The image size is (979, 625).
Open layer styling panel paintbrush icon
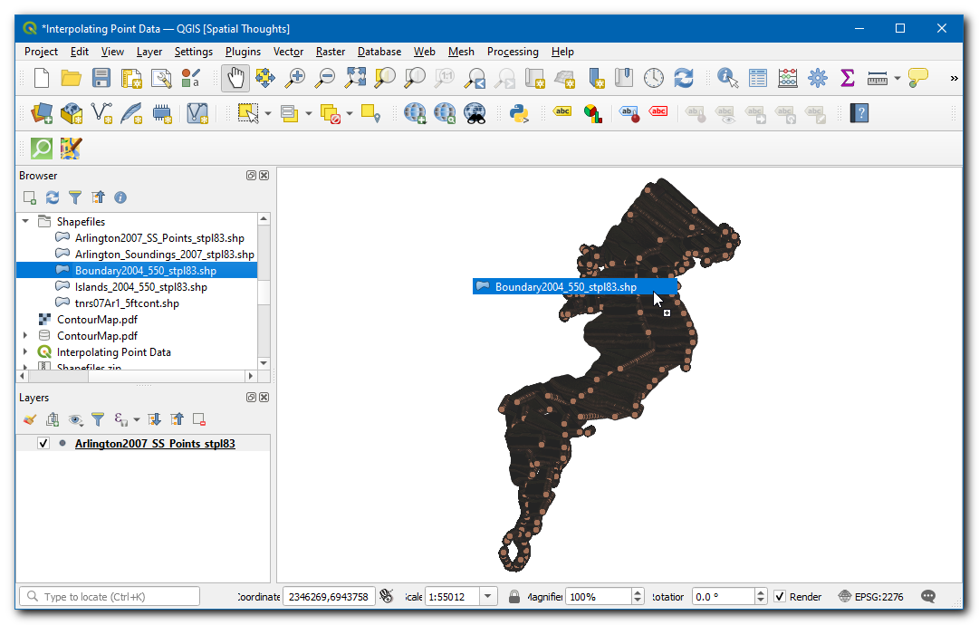[x=30, y=419]
